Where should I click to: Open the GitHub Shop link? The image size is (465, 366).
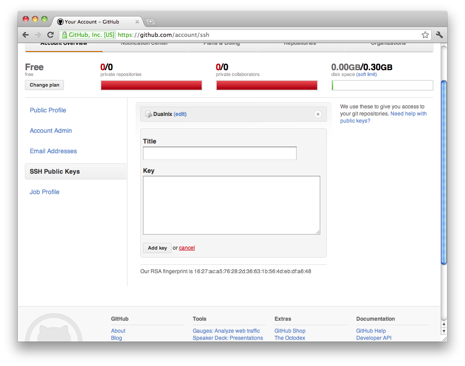click(290, 331)
